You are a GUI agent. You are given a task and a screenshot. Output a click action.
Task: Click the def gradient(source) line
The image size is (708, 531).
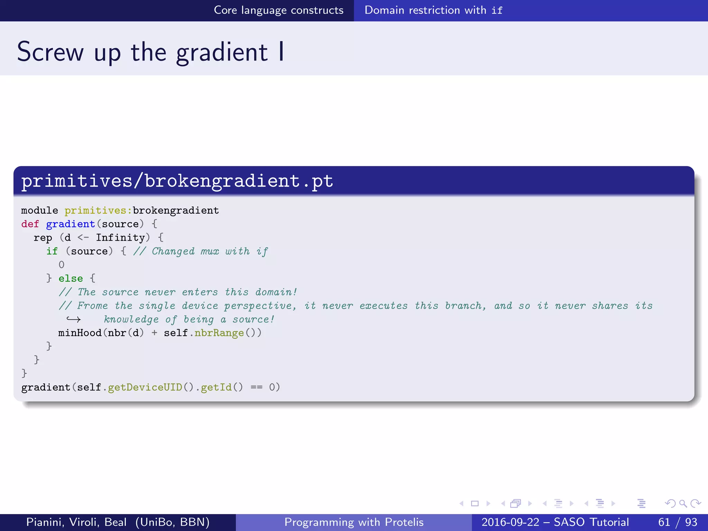point(89,224)
